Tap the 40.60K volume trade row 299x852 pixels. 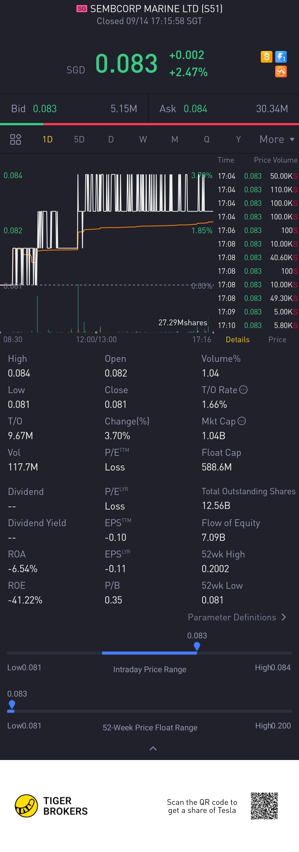pos(258,257)
